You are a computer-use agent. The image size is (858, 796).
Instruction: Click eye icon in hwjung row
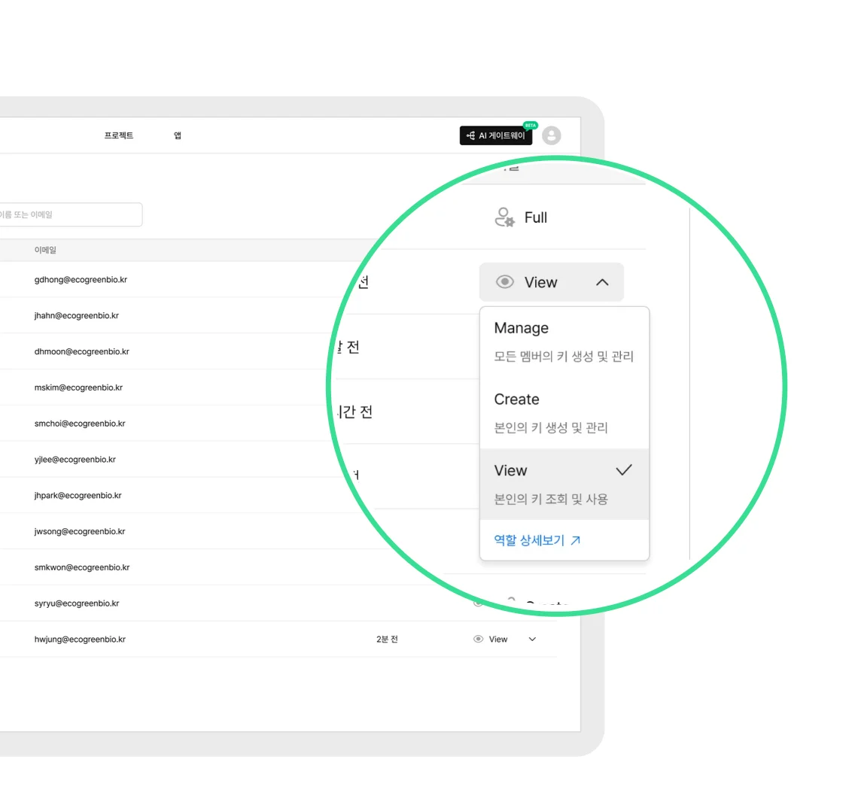click(478, 639)
